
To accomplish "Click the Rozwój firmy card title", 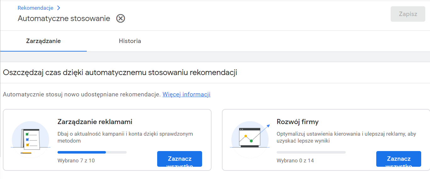I will 297,122.
